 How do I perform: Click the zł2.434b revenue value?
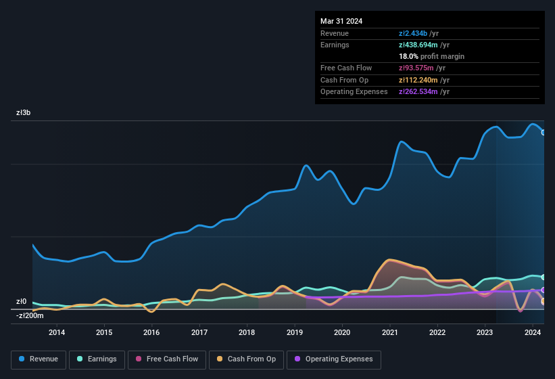point(413,33)
